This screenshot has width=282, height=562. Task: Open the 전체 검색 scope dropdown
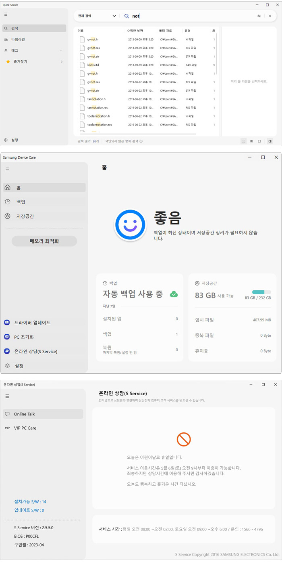[97, 16]
